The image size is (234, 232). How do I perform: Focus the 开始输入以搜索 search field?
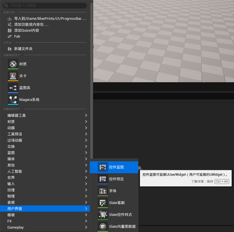(x=45, y=6)
